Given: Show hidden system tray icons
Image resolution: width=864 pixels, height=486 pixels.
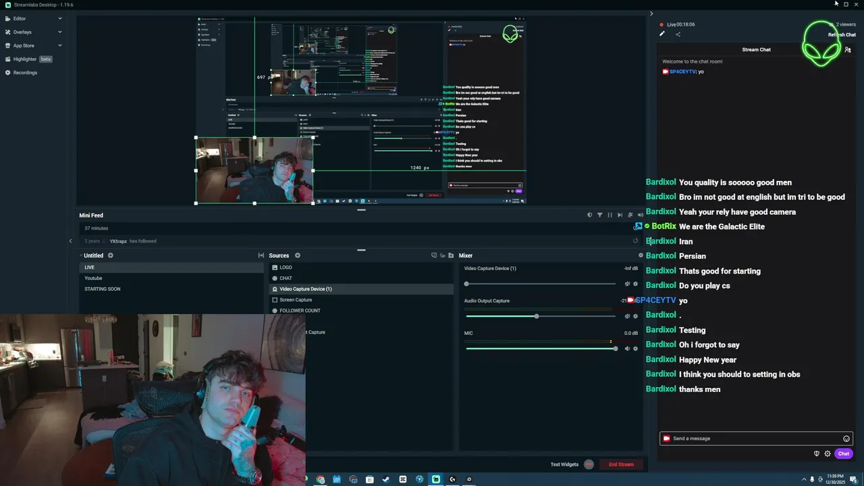Looking at the screenshot, I should 804,479.
